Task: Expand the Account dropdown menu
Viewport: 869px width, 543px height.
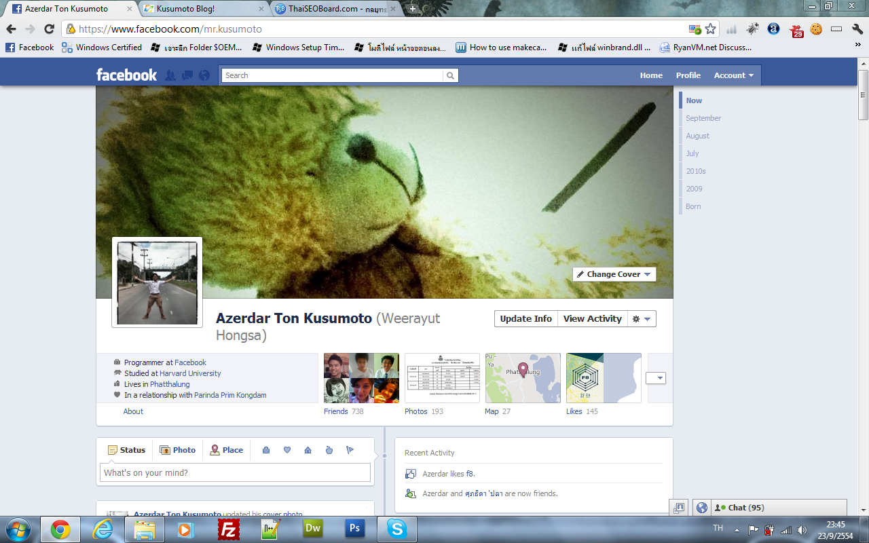Action: pyautogui.click(x=733, y=75)
